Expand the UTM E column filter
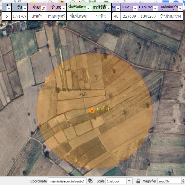Screen dimensions: 185x185 (135, 8)
